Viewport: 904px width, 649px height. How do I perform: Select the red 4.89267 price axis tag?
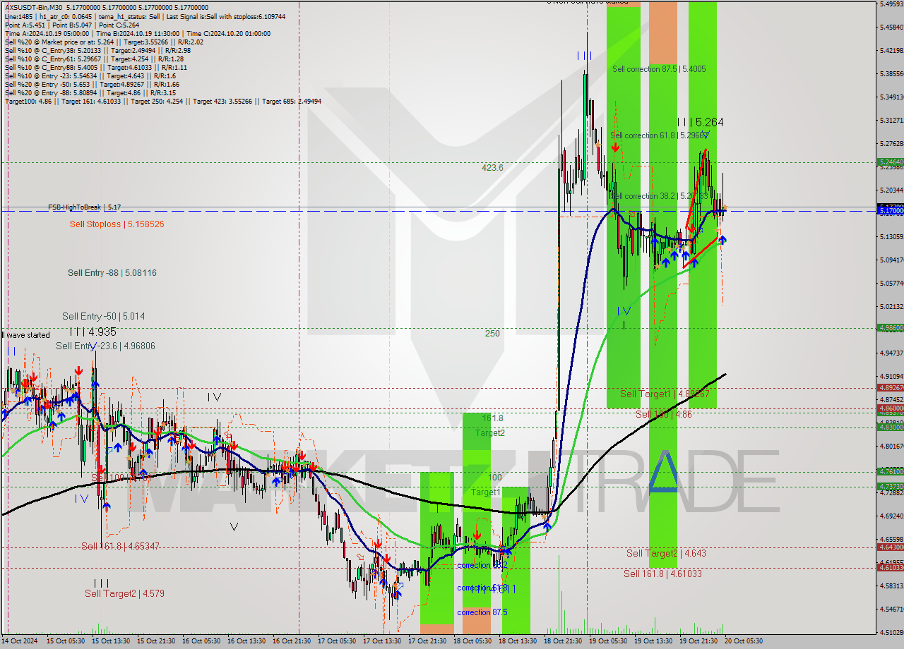click(890, 387)
